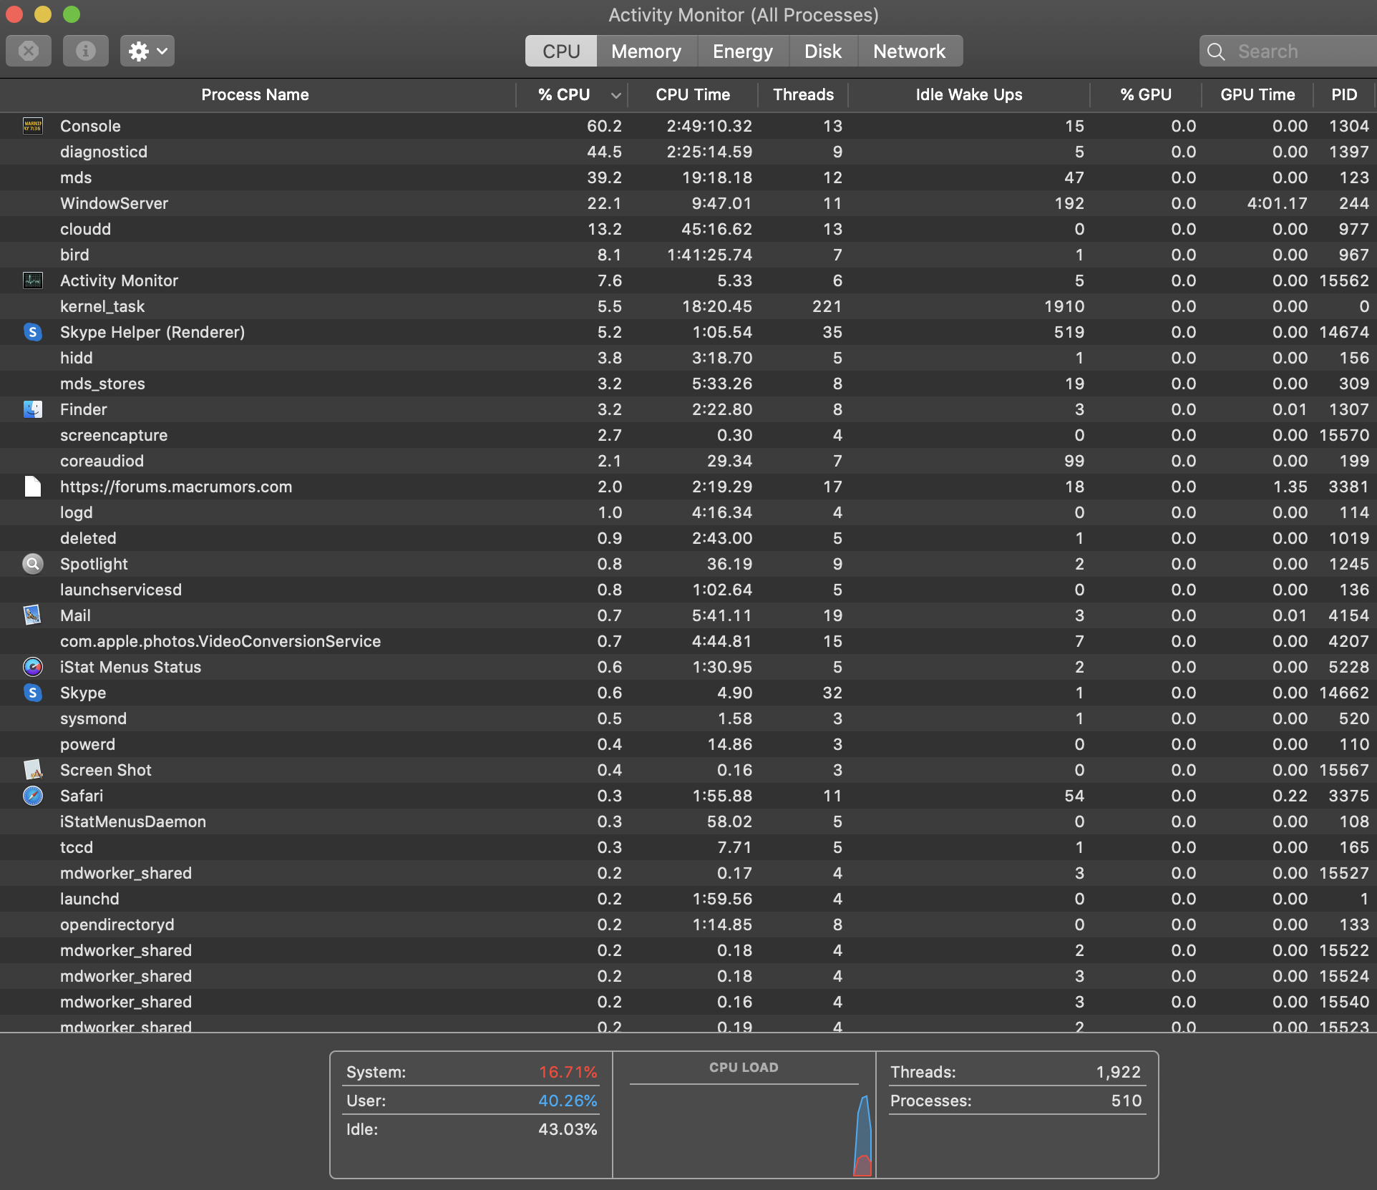The height and width of the screenshot is (1190, 1377).
Task: Select the hidd process row
Action: point(688,358)
